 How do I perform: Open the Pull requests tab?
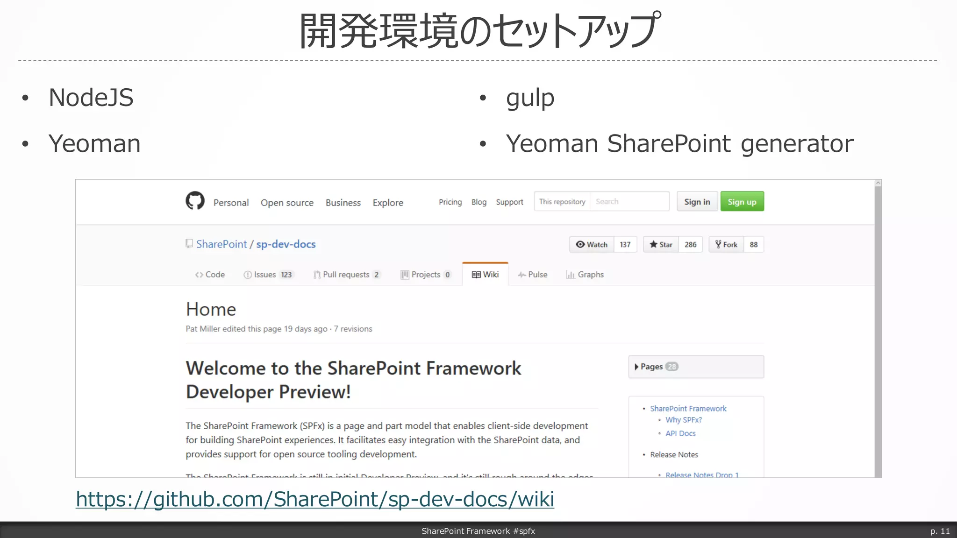[x=347, y=275]
